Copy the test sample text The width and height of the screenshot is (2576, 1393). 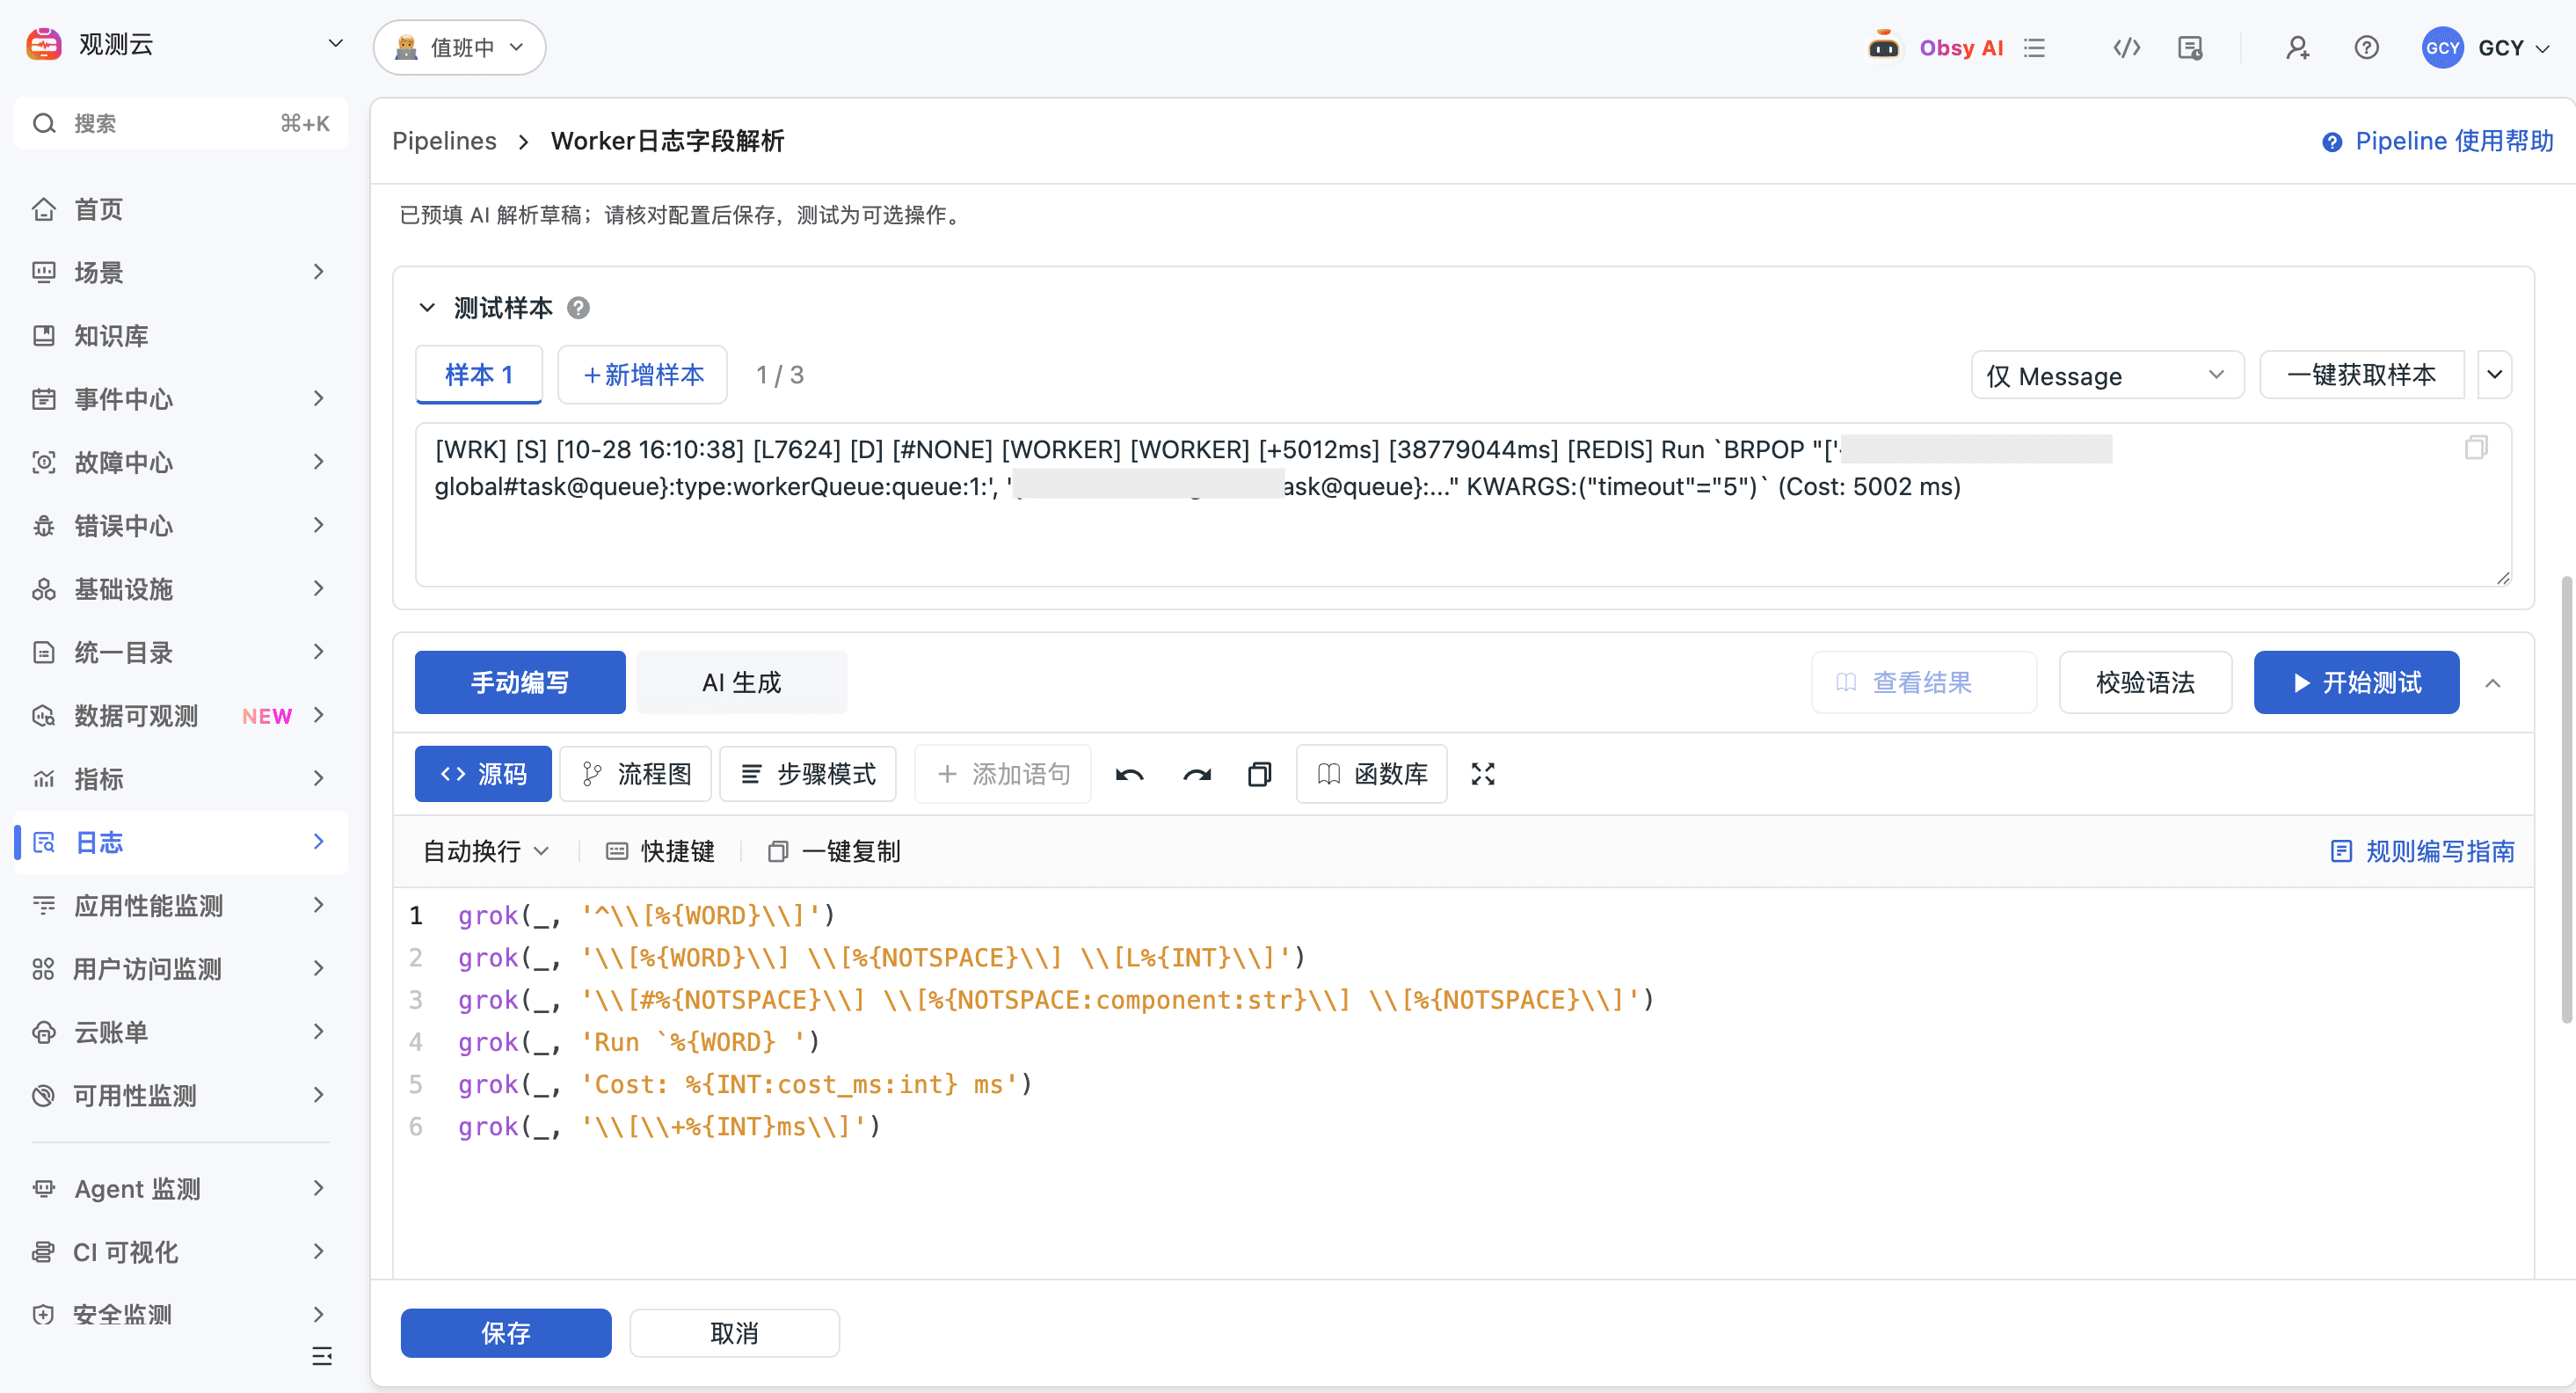[x=2476, y=447]
